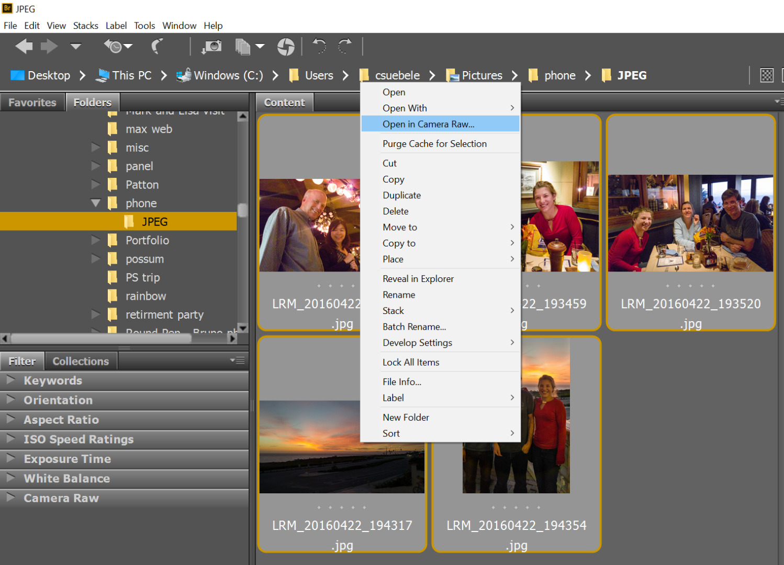Choose Open in Camera Raw... from context menu
784x565 pixels.
pos(440,124)
